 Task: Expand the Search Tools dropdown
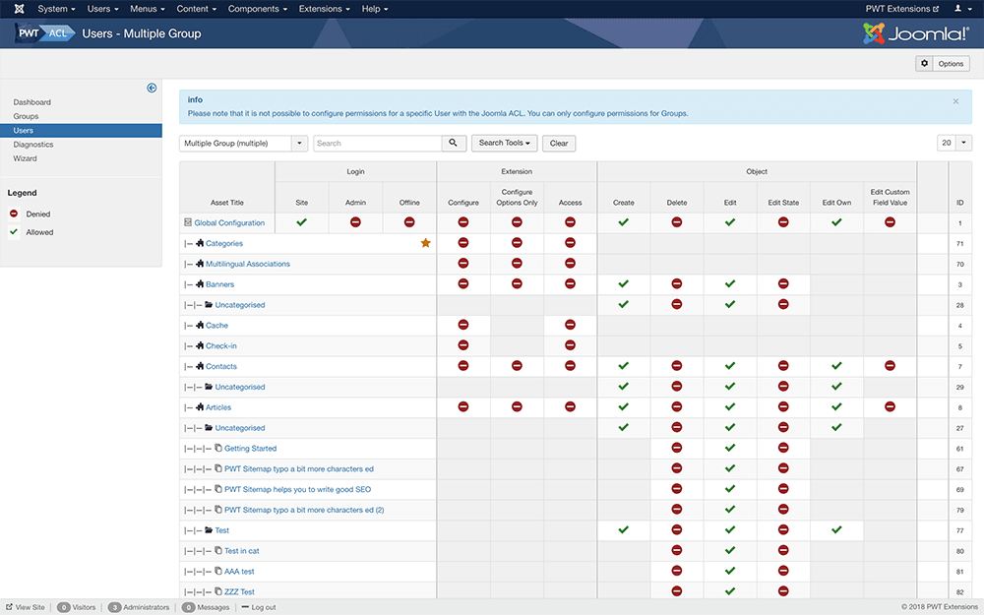tap(505, 143)
